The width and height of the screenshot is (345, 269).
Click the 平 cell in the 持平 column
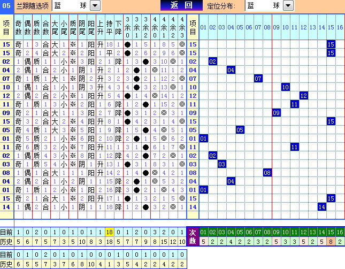point(109,53)
